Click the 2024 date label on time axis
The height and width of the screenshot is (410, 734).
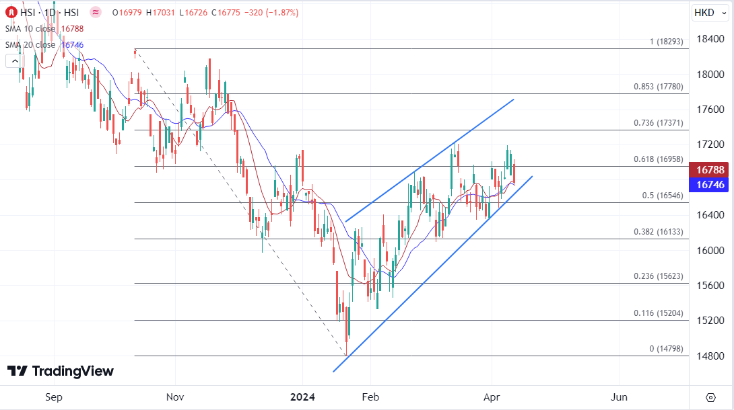tap(302, 397)
